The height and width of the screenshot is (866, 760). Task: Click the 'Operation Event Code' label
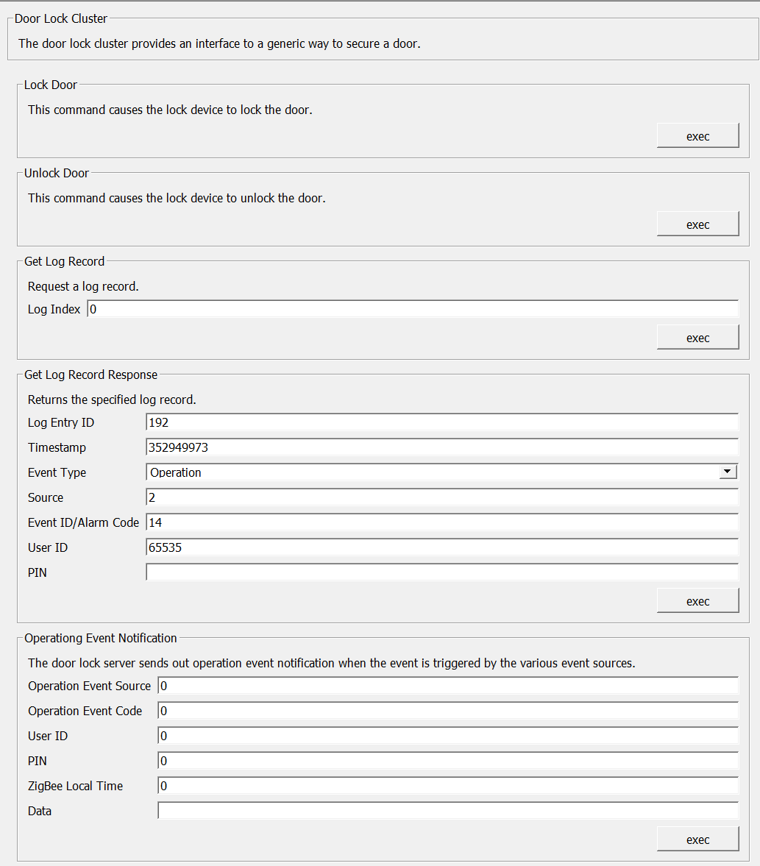85,711
